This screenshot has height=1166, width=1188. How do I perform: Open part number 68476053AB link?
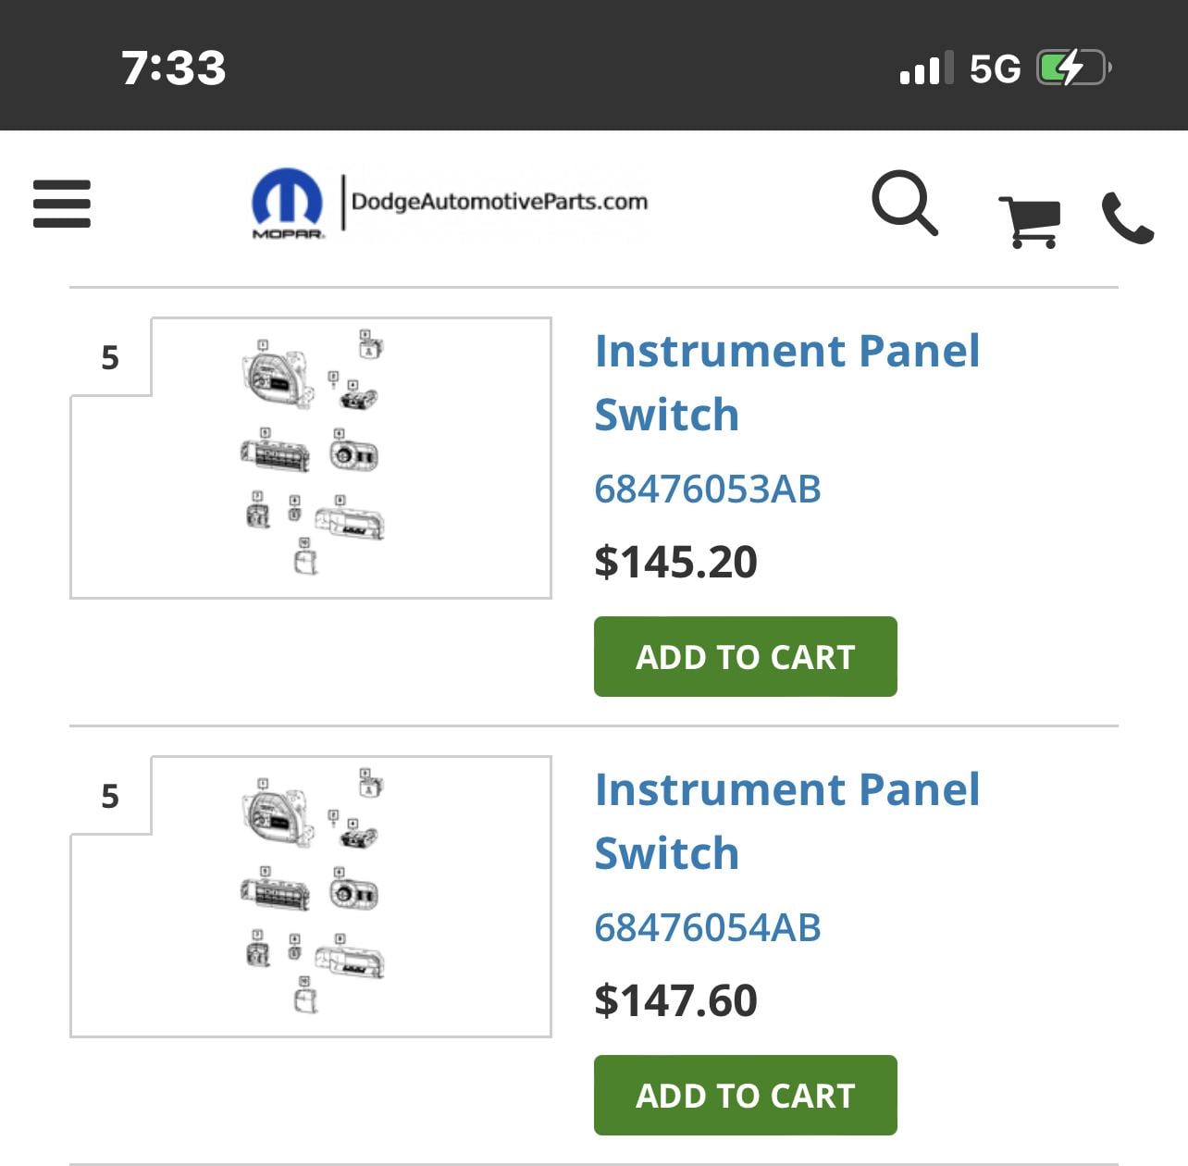708,490
